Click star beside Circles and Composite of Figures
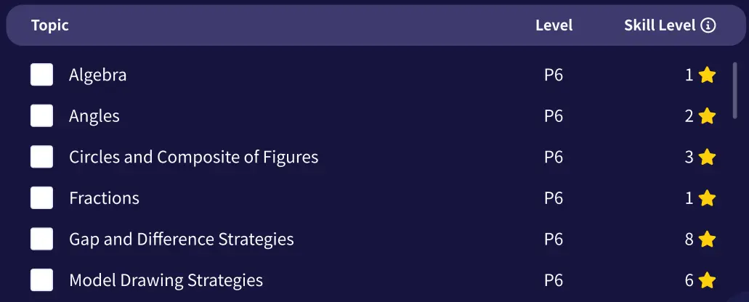This screenshot has width=749, height=302. 707,157
